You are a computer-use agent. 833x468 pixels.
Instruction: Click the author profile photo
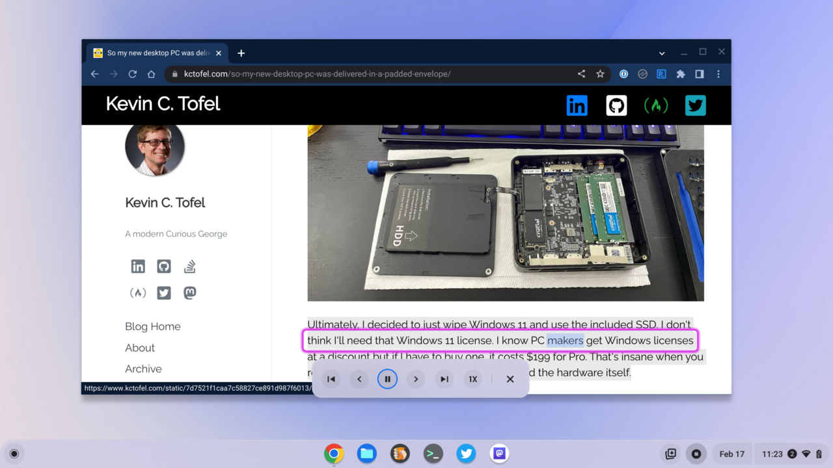(155, 147)
